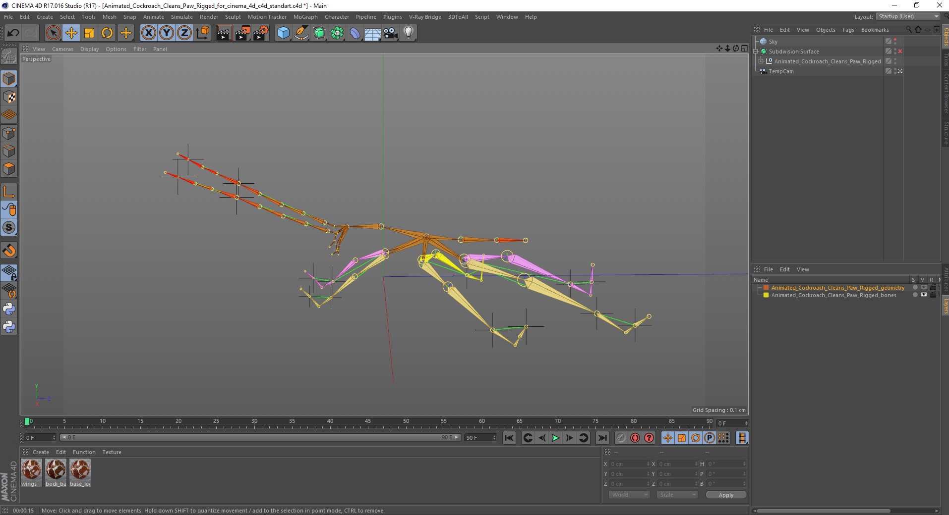Toggle bones layer visibility icon
Screen dimensions: 949x515
point(924,295)
